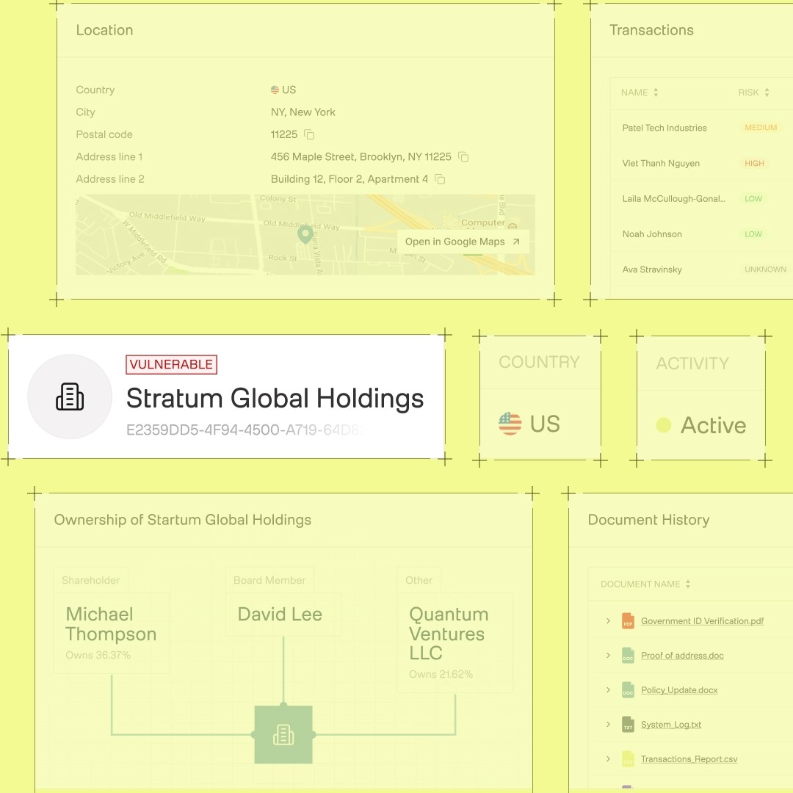Click the Shareholder label tab
This screenshot has width=793, height=793.
pyautogui.click(x=91, y=581)
